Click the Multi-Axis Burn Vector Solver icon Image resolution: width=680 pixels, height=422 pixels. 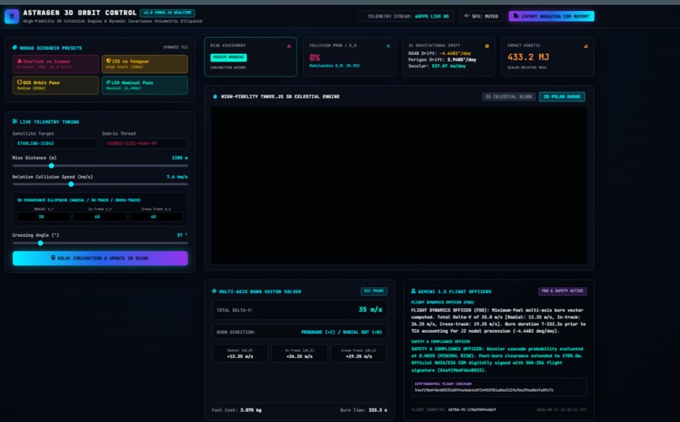click(214, 291)
